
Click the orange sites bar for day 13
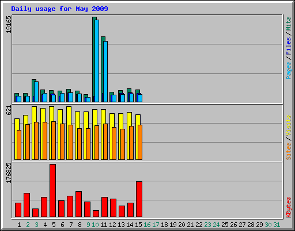click(x=123, y=144)
